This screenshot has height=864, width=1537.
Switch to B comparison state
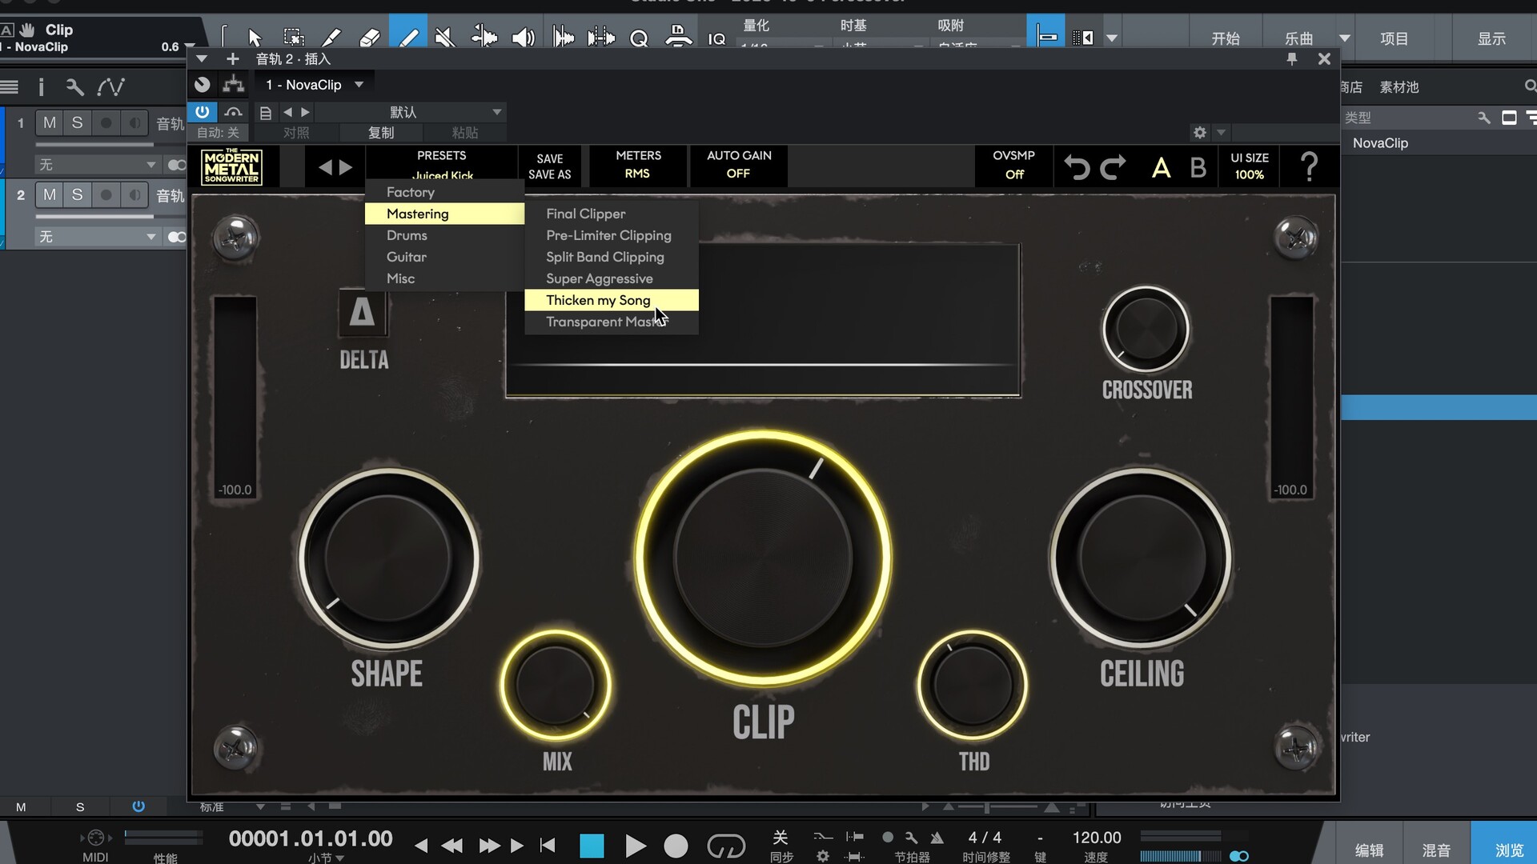[1198, 167]
